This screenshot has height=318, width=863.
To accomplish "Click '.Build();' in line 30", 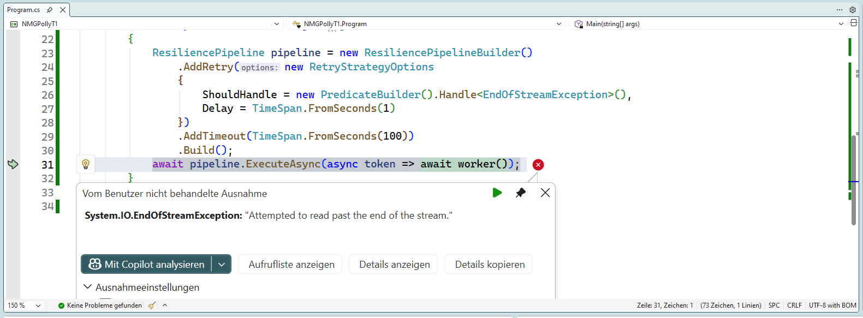I will [x=205, y=150].
